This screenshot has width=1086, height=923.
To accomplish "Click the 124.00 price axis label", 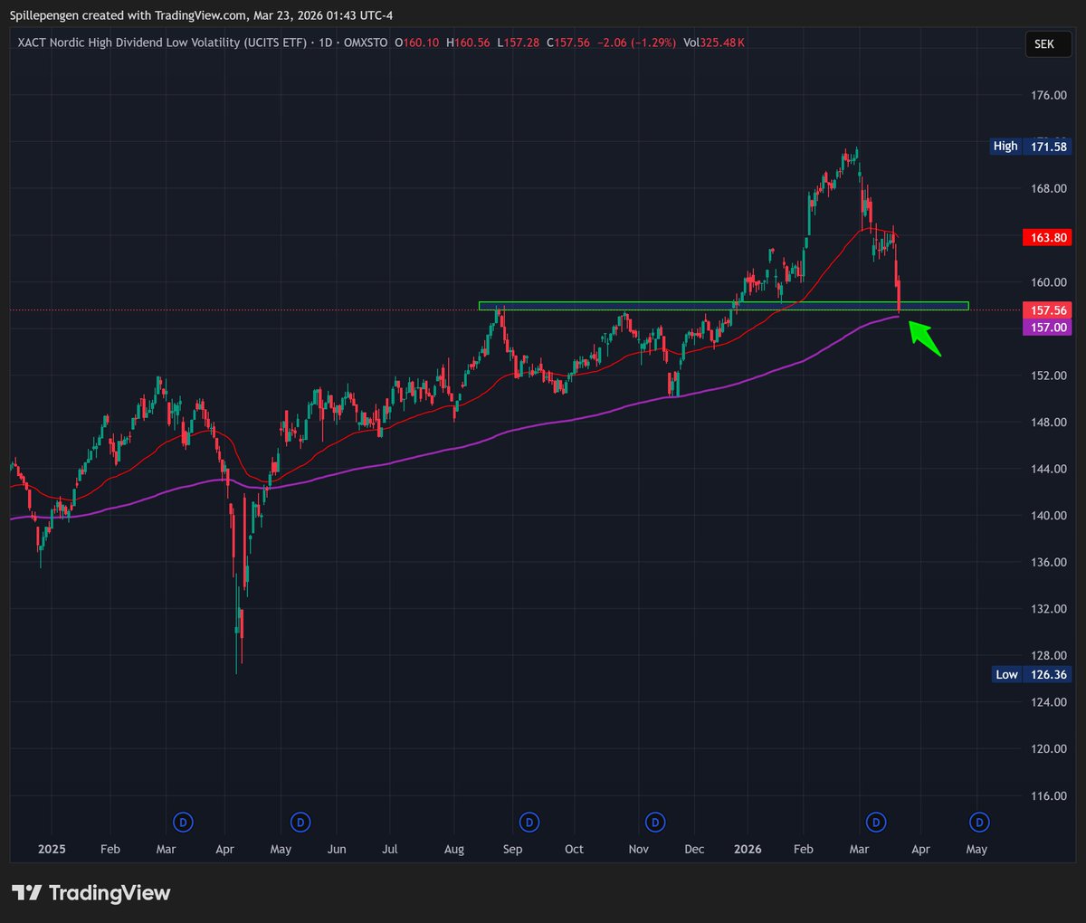I will click(1048, 702).
